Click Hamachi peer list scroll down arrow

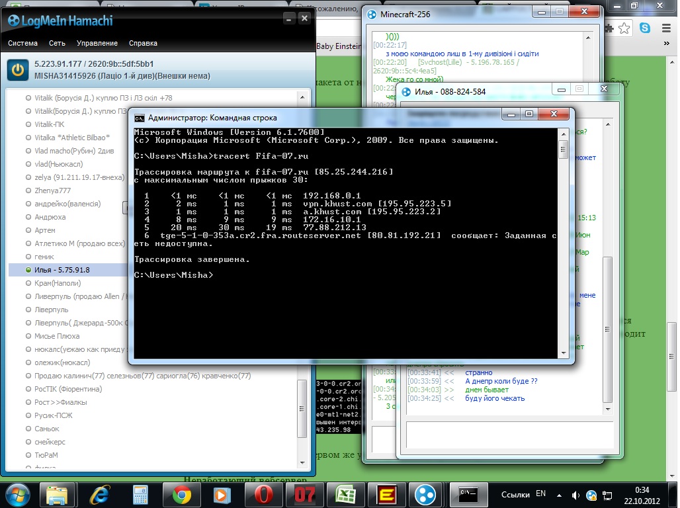point(302,463)
